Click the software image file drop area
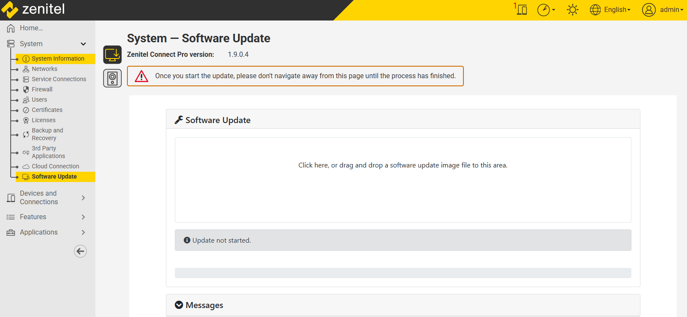 click(x=403, y=179)
